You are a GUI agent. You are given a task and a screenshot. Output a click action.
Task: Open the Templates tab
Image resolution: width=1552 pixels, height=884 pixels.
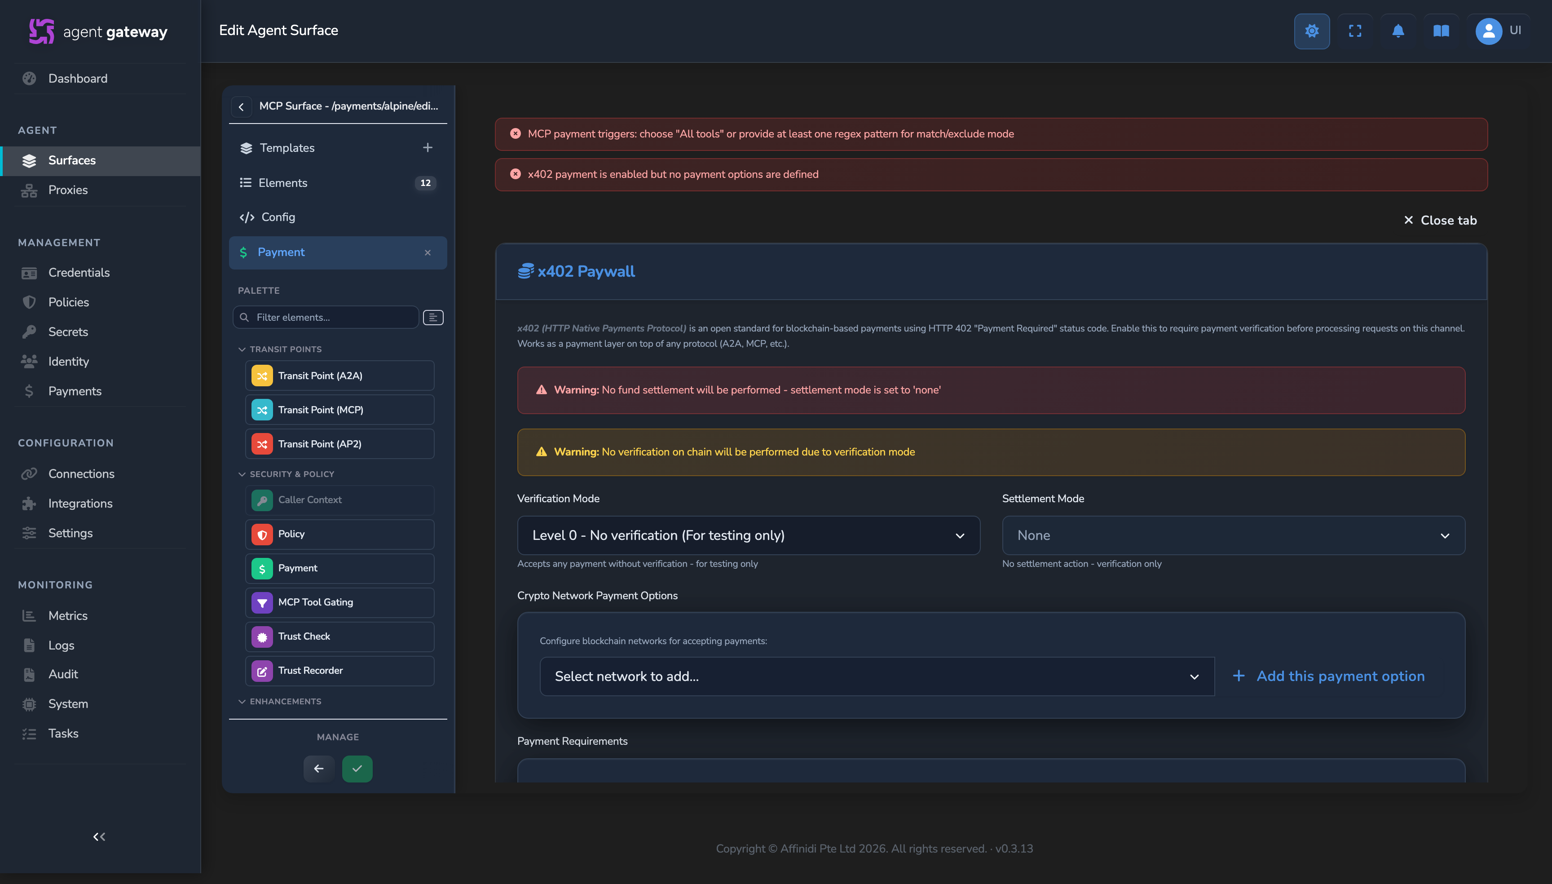coord(337,148)
